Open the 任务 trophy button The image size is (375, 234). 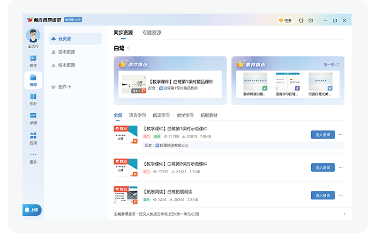tap(285, 21)
